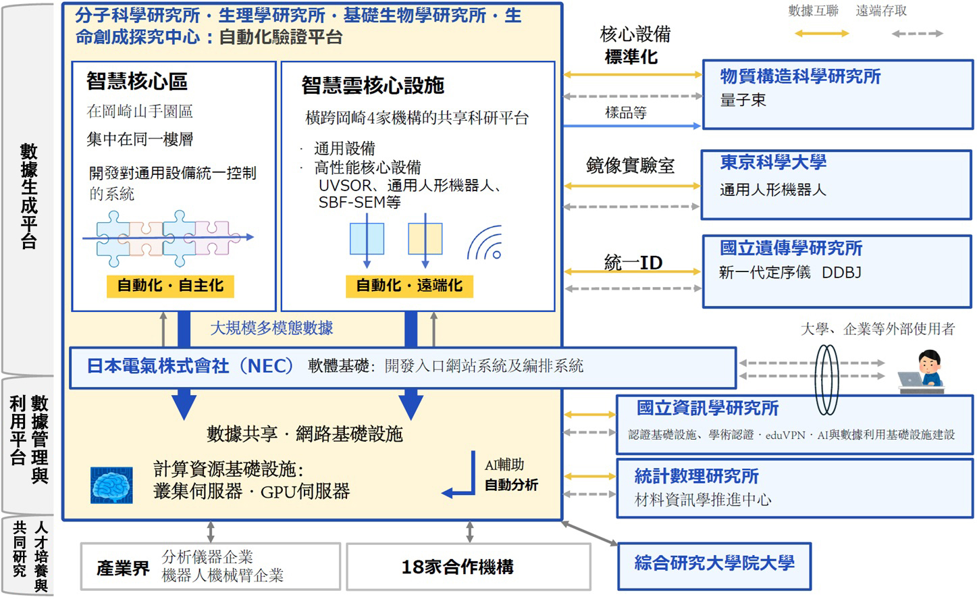Click the gray dashed 遠端存取 legend arrow
Screen dimensions: 977x599
[917, 33]
